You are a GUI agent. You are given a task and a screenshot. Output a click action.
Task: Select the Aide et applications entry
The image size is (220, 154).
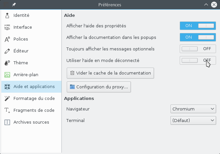pos(31,87)
